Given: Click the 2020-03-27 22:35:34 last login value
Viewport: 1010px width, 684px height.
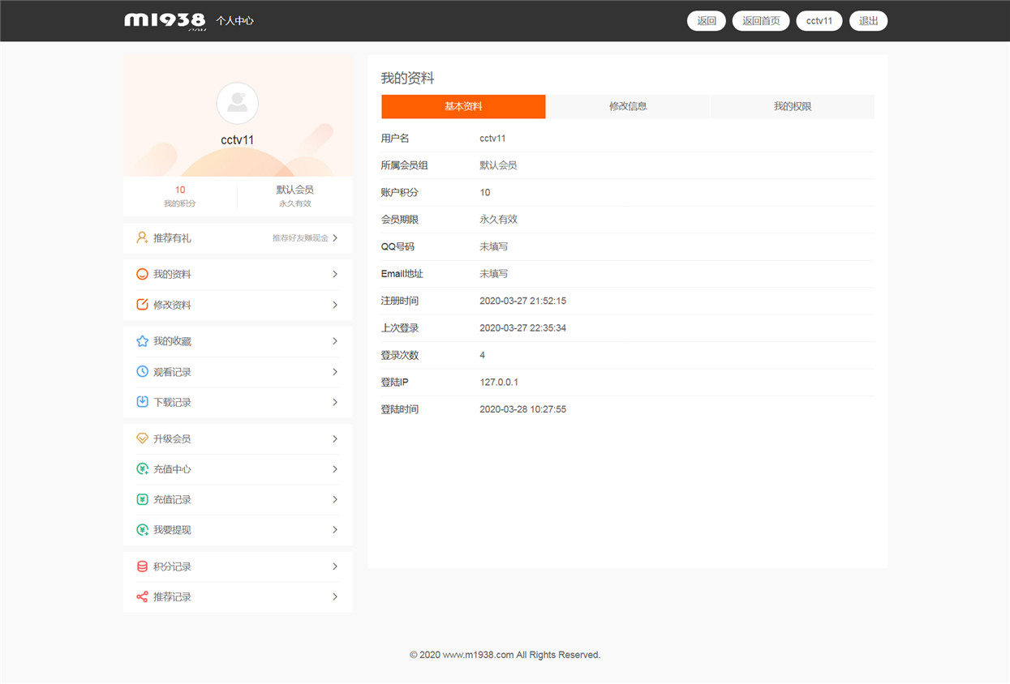Looking at the screenshot, I should 523,328.
